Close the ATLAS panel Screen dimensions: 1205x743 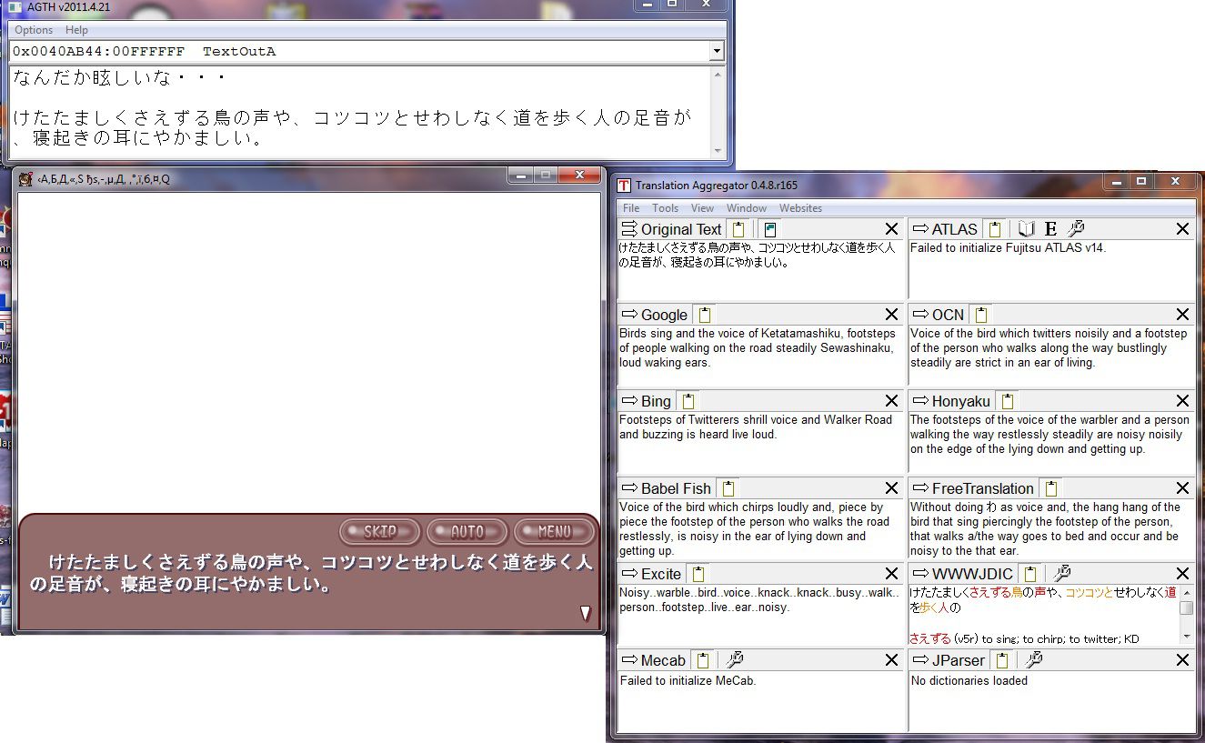pyautogui.click(x=1182, y=229)
